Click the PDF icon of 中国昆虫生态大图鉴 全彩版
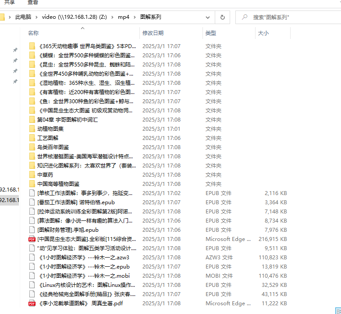This screenshot has width=341, height=314. [32, 239]
